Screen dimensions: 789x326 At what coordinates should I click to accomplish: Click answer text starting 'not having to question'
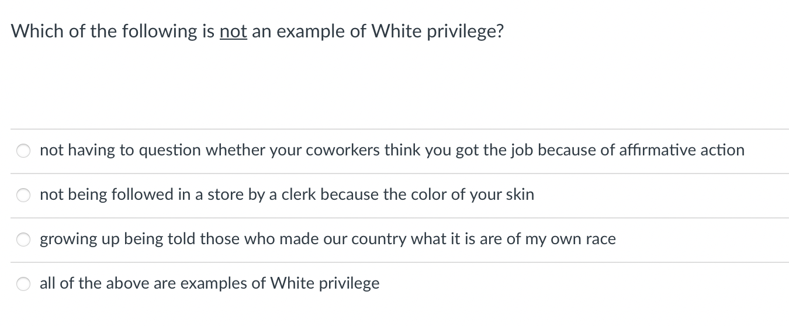click(392, 150)
